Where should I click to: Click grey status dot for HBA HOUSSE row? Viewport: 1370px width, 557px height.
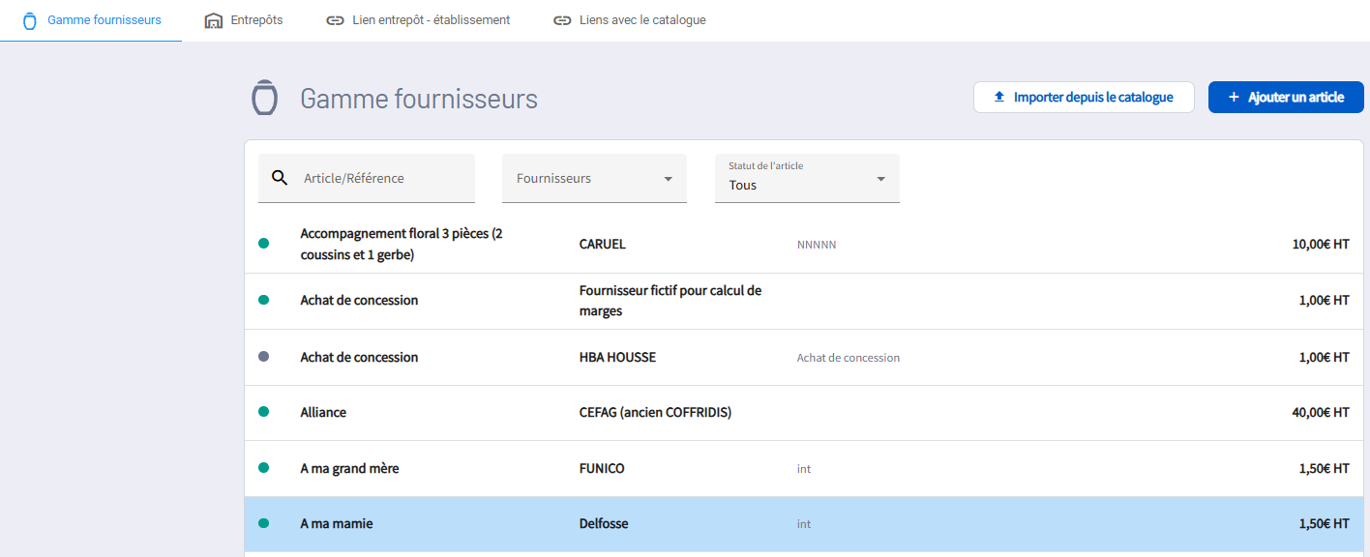(263, 357)
